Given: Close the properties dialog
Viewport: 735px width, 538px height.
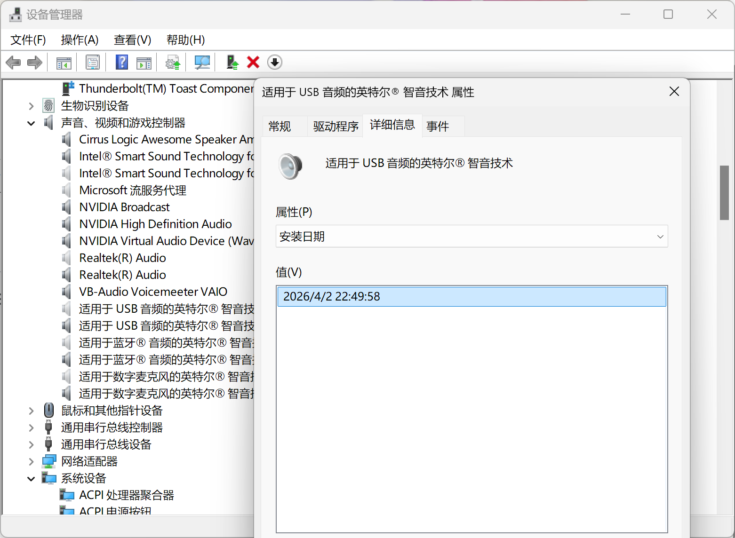Looking at the screenshot, I should tap(674, 91).
